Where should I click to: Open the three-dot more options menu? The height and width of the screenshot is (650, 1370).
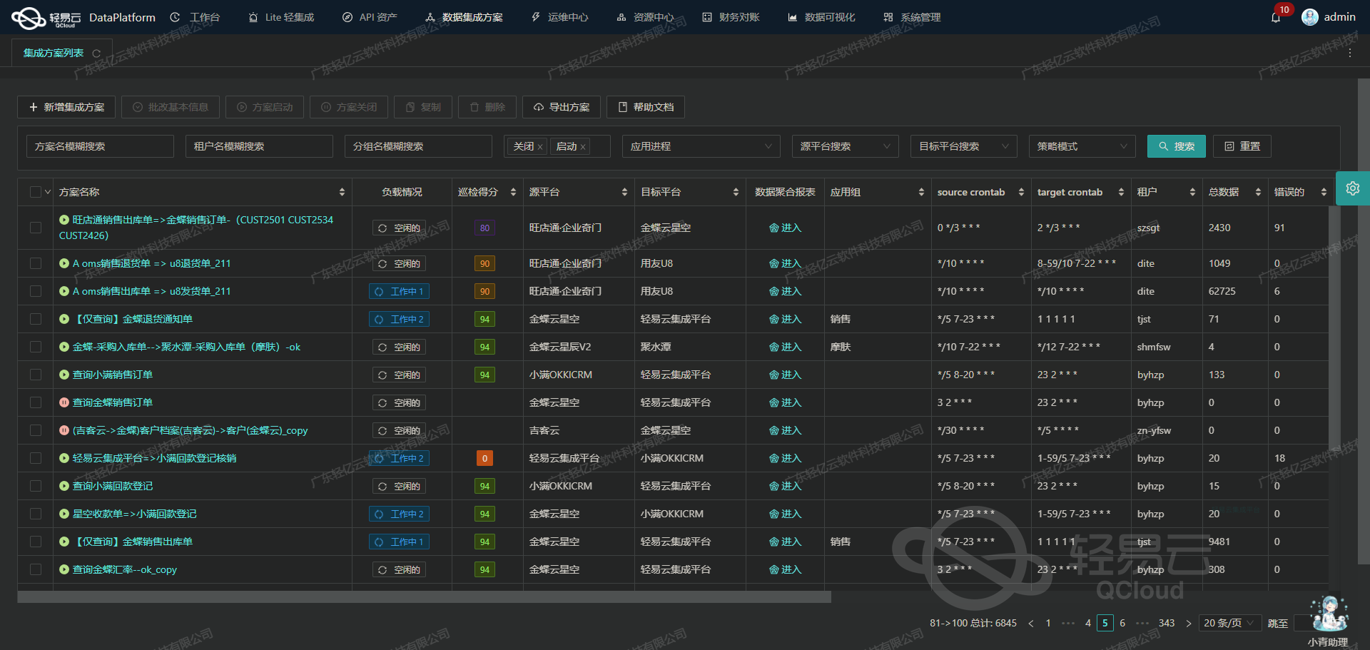(1350, 54)
